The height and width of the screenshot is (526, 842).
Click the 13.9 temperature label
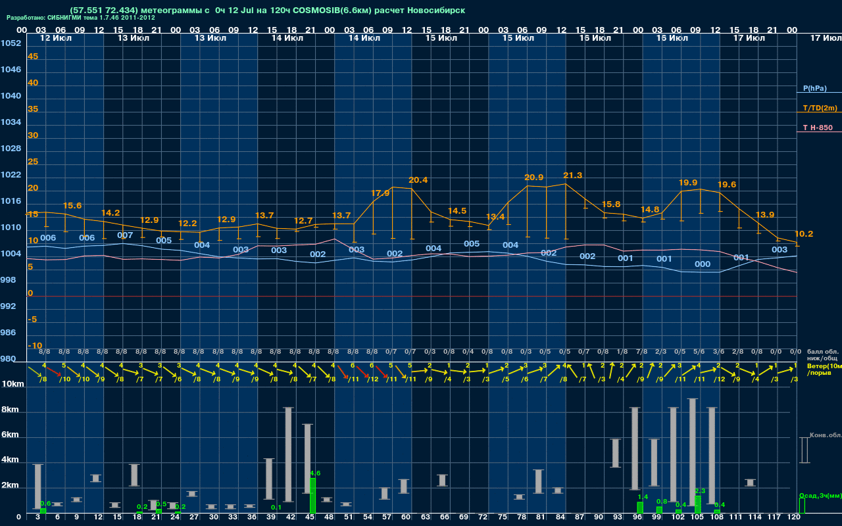tap(765, 215)
